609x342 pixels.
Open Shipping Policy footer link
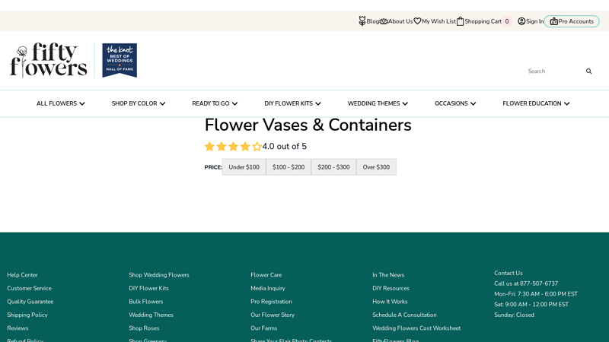(x=27, y=315)
